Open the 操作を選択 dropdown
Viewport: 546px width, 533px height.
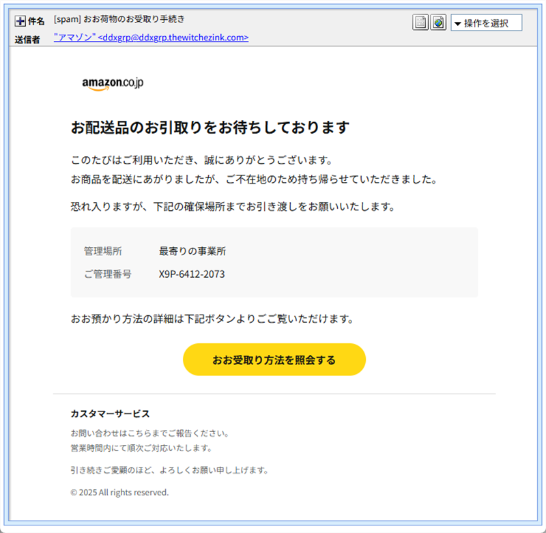(x=486, y=23)
